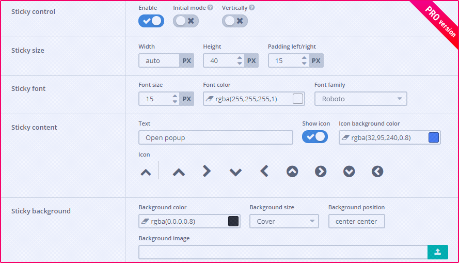Image resolution: width=459 pixels, height=263 pixels.
Task: Choose the circled chevron down icon
Action: (x=349, y=172)
